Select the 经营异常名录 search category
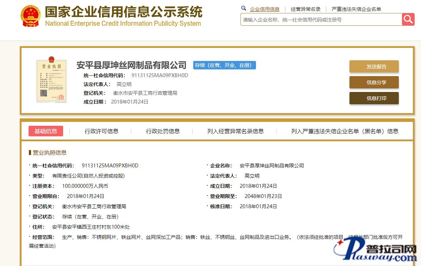 coord(306,9)
